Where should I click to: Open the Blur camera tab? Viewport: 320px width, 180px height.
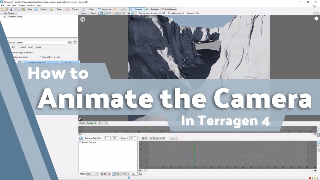tap(13, 47)
